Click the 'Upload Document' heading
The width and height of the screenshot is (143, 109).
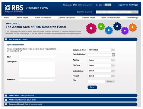pyautogui.click(x=16, y=45)
